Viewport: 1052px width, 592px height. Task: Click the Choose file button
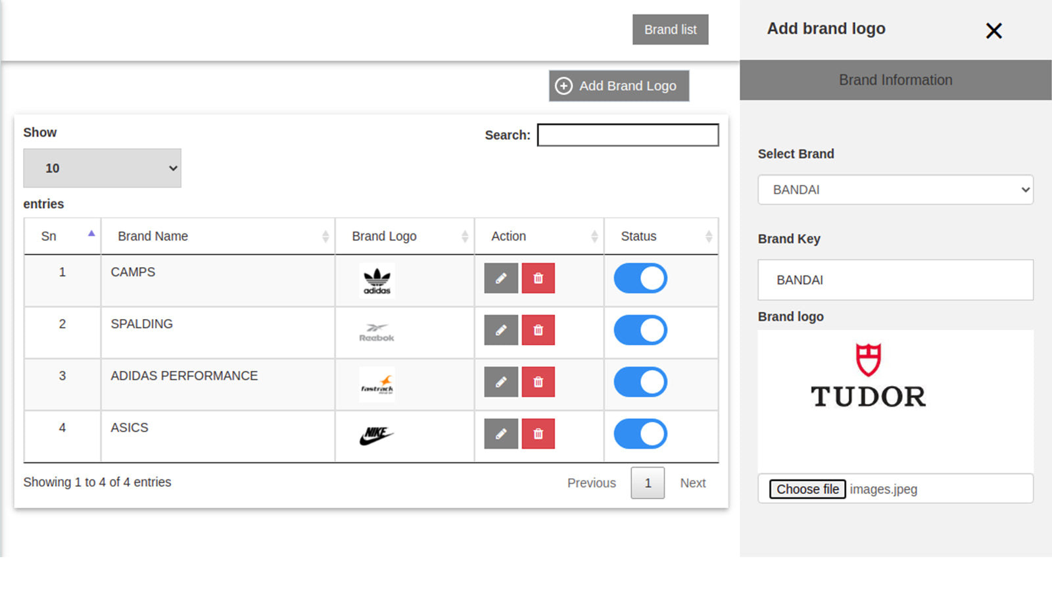click(807, 489)
